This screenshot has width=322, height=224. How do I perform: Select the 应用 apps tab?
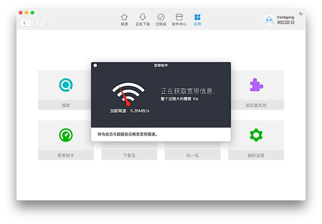[197, 20]
